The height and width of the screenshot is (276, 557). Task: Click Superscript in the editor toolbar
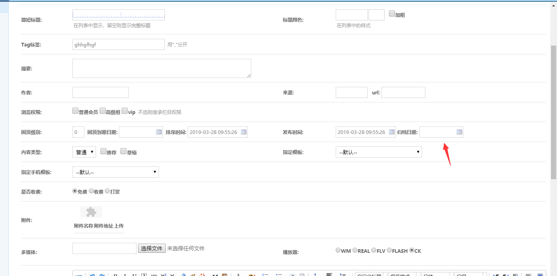[163, 275]
